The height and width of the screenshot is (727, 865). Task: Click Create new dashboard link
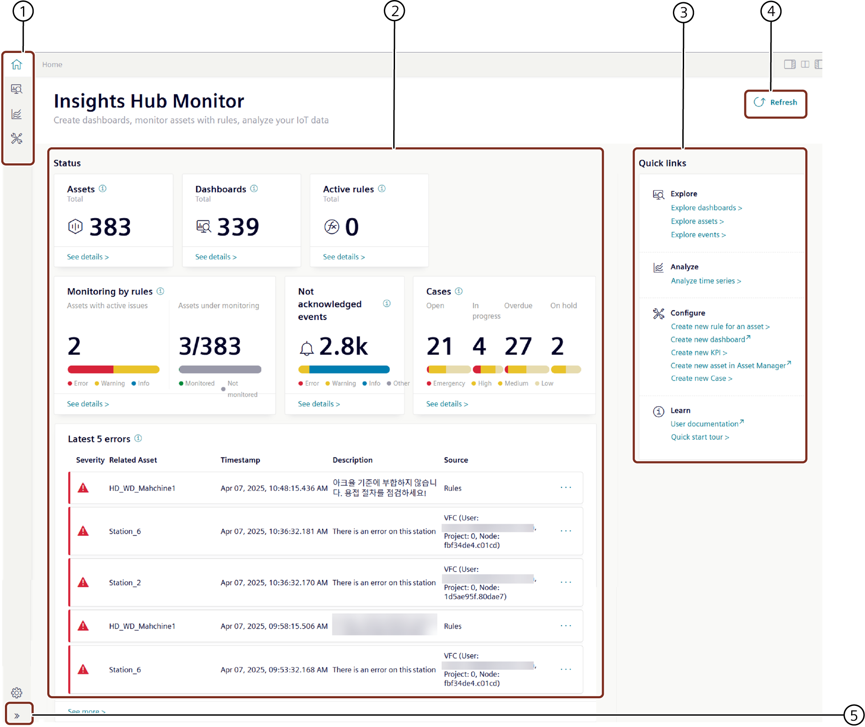tap(711, 340)
